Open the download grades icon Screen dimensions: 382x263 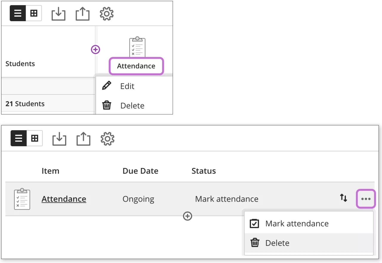(x=58, y=13)
